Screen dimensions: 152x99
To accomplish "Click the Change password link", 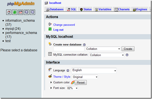I will click(64, 25).
